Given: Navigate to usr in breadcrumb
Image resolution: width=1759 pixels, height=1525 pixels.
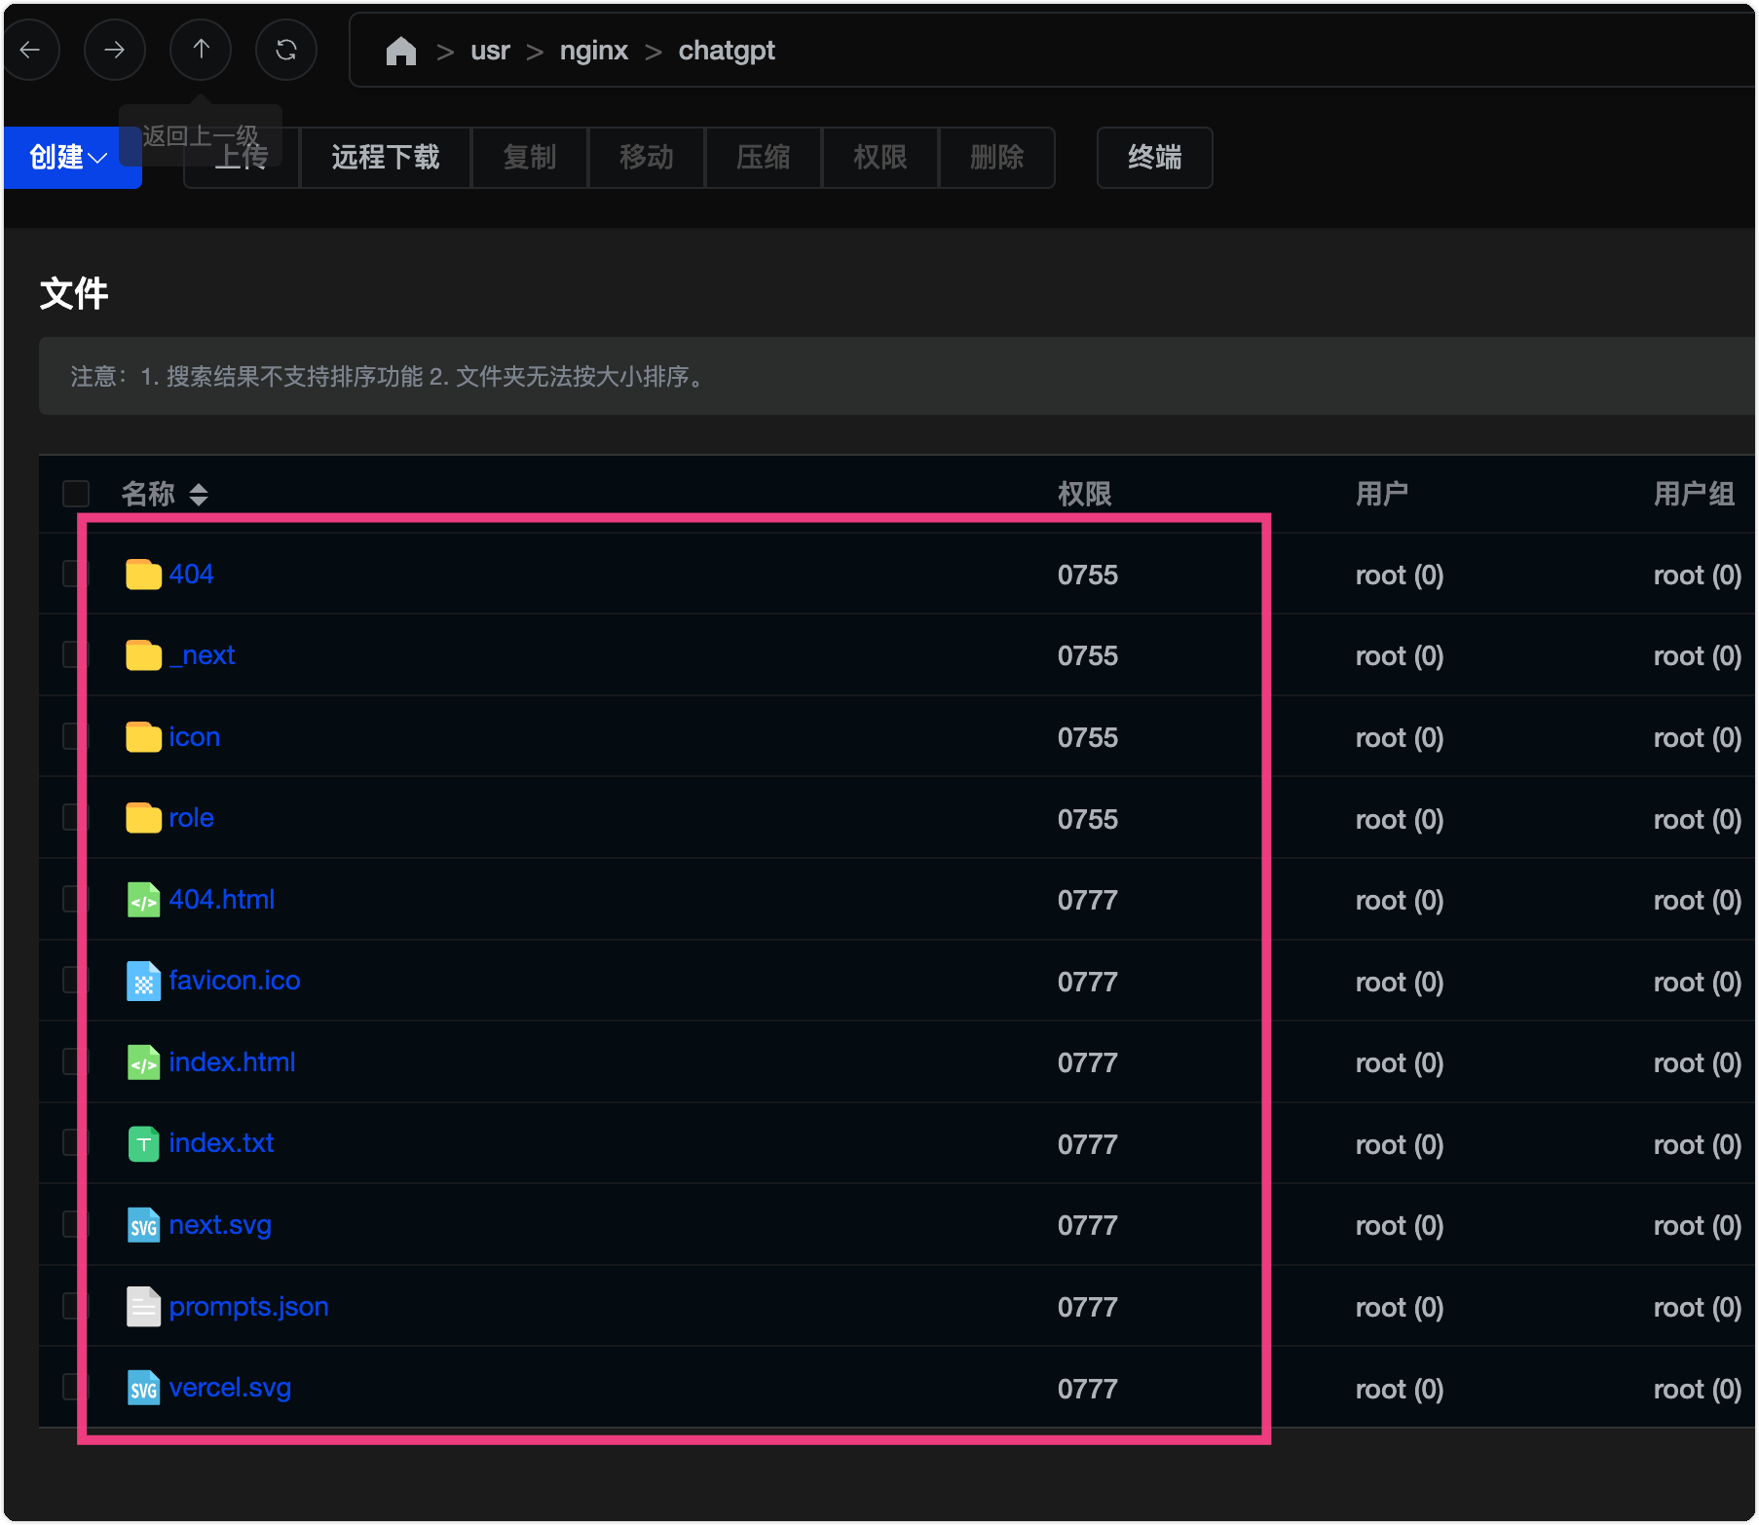Looking at the screenshot, I should (x=490, y=51).
